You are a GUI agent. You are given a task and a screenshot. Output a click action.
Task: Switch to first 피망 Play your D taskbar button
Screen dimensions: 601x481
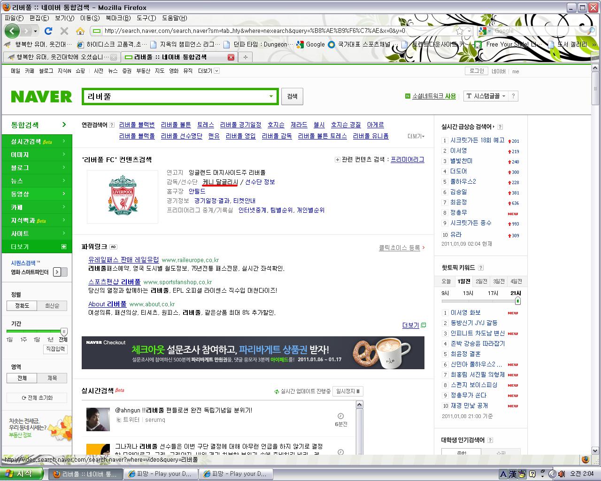[x=160, y=474]
